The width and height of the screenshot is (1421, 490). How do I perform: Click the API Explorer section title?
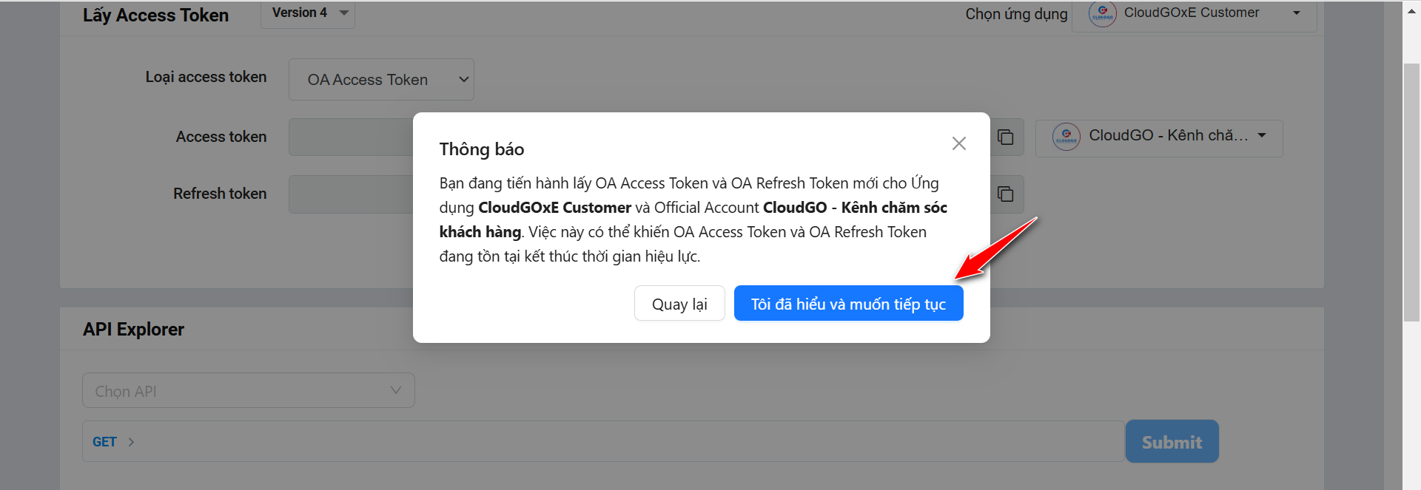click(x=133, y=329)
